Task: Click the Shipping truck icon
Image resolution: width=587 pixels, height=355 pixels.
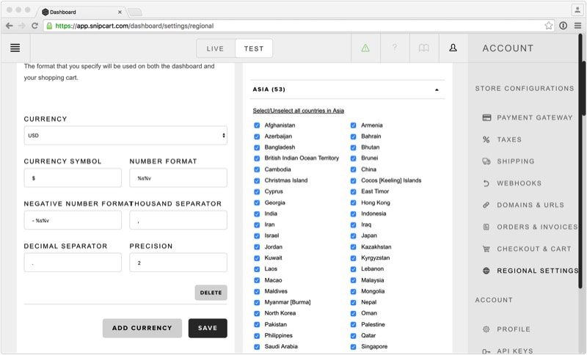Action: (x=486, y=161)
